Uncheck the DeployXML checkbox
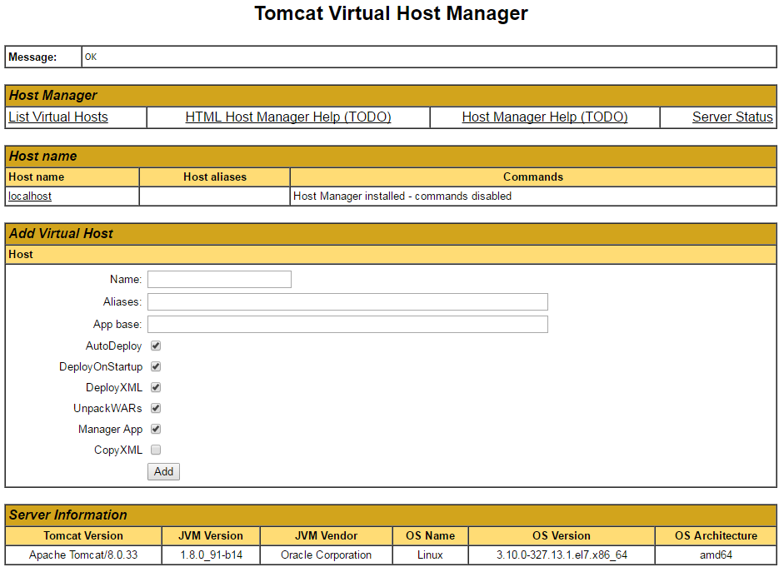 point(156,387)
